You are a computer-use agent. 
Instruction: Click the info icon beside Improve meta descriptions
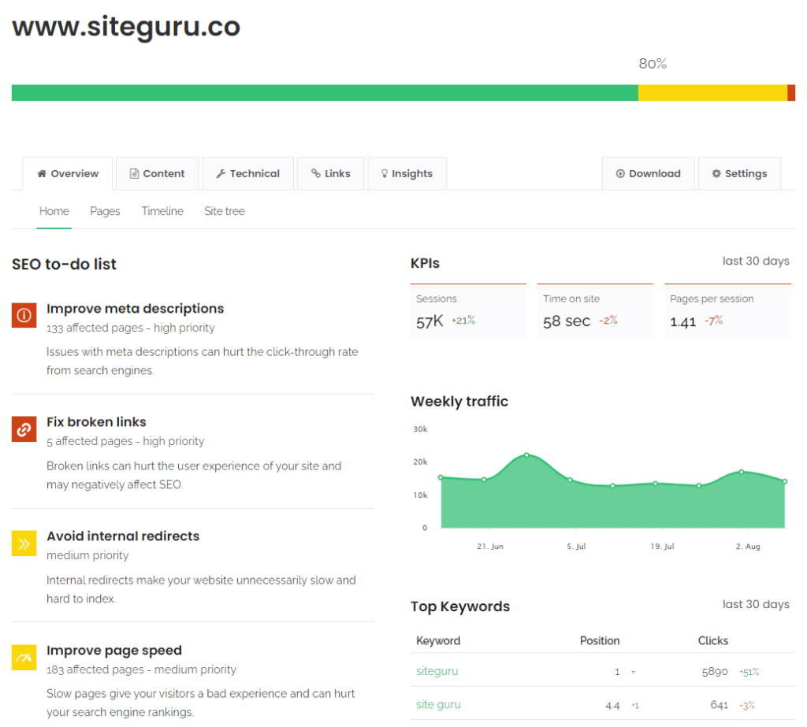click(x=24, y=315)
